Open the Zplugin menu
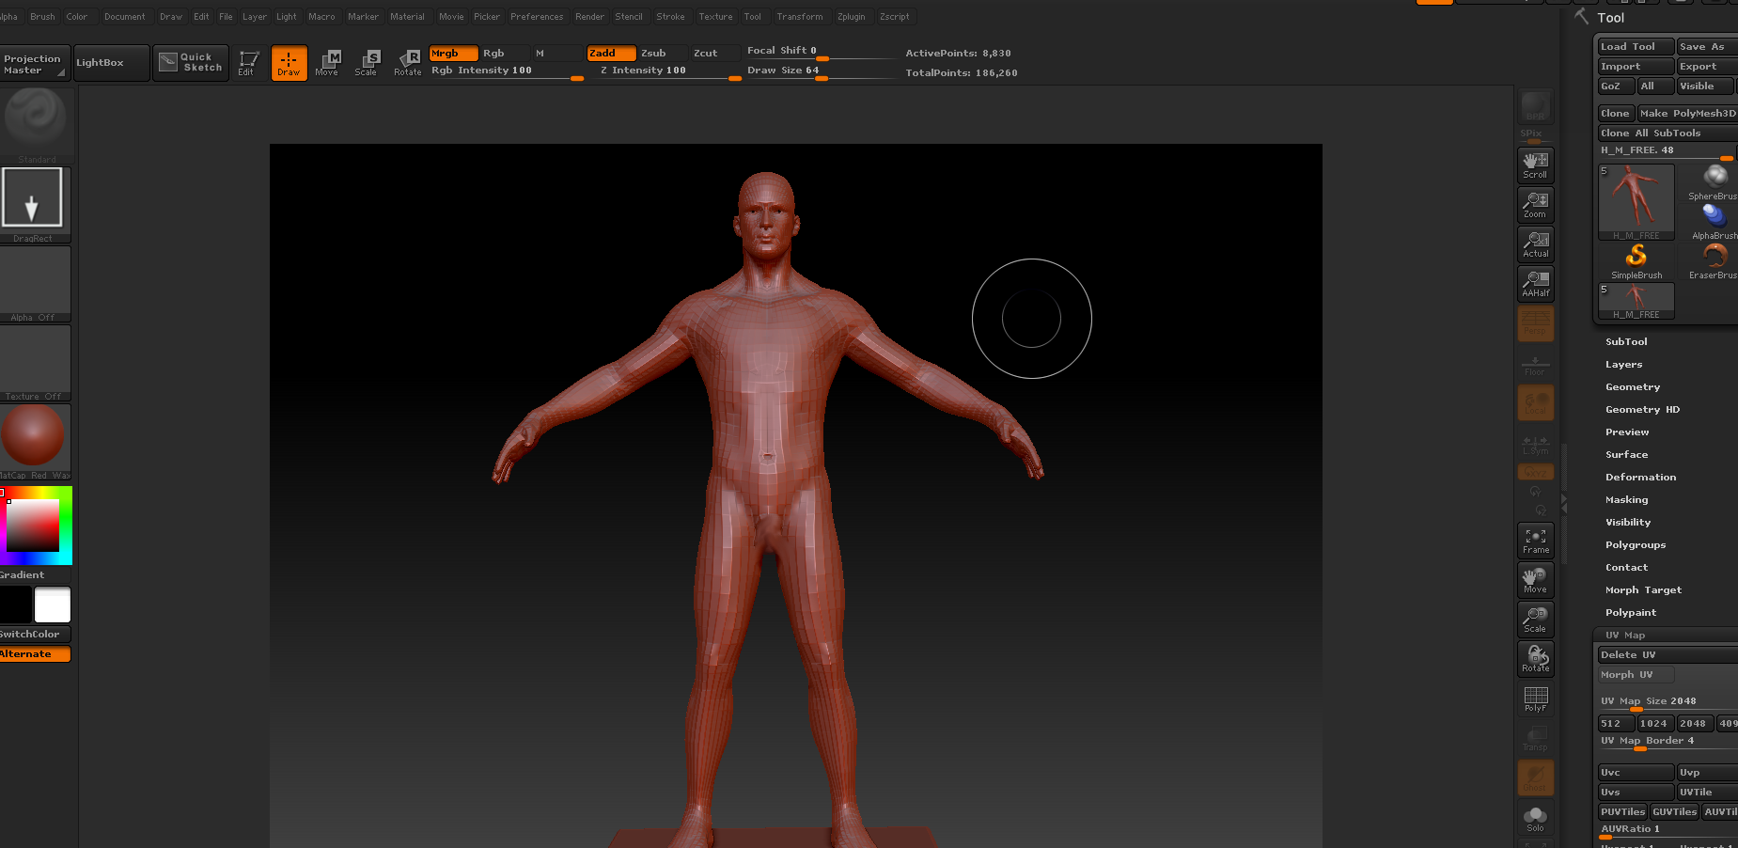1738x848 pixels. 851,17
